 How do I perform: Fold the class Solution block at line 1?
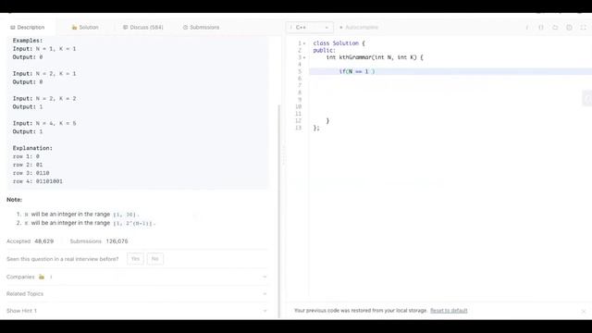[x=304, y=43]
